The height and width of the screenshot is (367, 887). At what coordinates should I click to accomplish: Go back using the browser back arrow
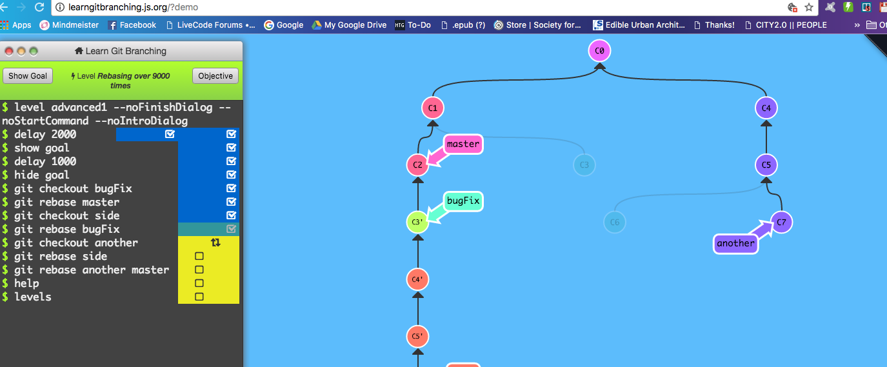tap(3, 7)
